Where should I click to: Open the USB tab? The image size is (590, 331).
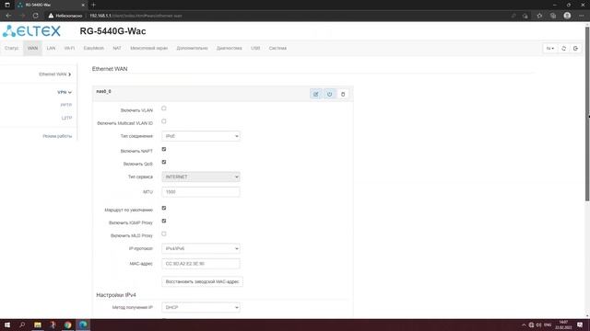255,48
